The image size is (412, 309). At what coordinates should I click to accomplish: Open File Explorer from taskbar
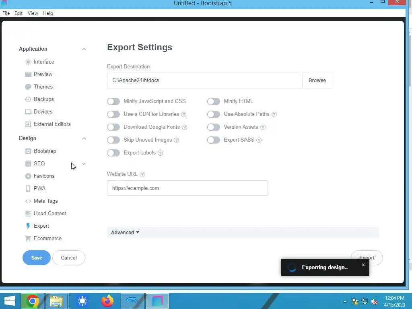pos(56,301)
